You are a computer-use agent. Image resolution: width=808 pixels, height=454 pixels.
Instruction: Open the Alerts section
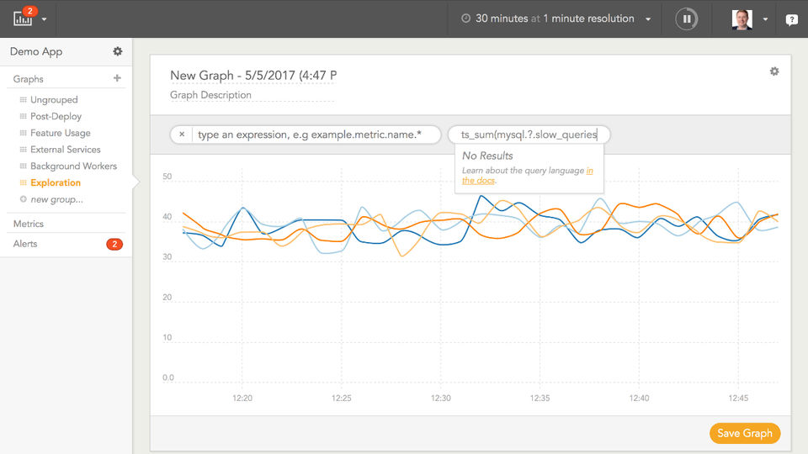coord(25,244)
